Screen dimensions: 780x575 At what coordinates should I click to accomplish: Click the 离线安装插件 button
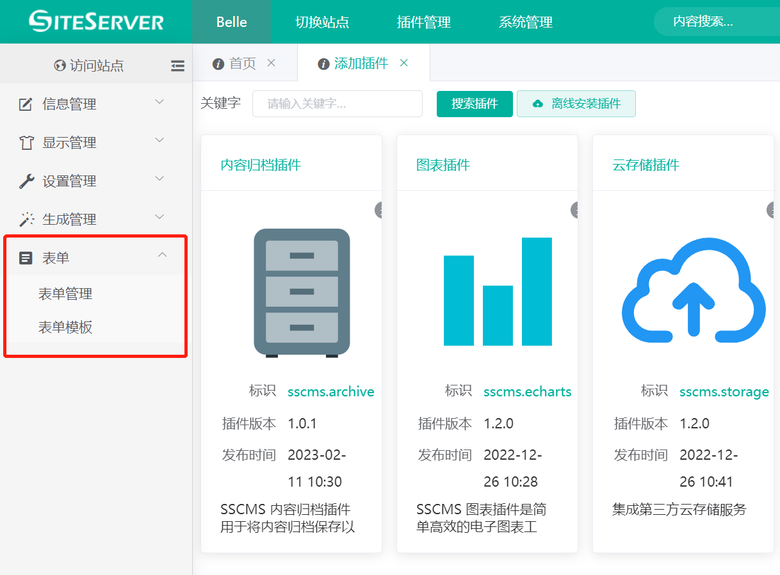point(576,104)
